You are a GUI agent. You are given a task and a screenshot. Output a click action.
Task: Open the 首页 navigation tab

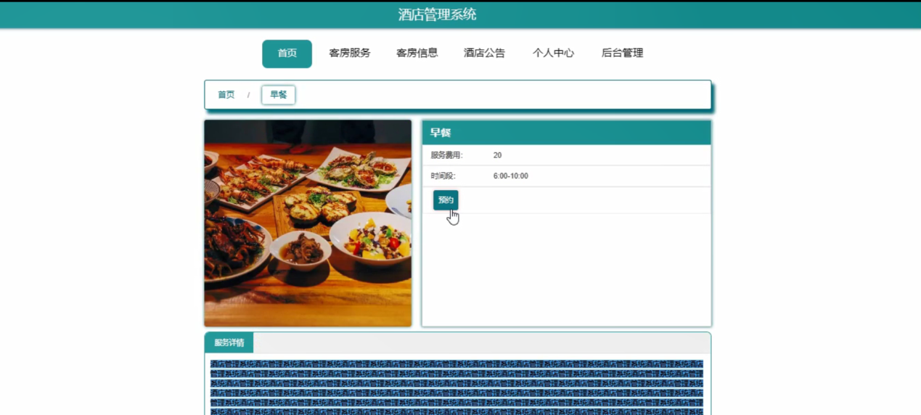point(287,54)
